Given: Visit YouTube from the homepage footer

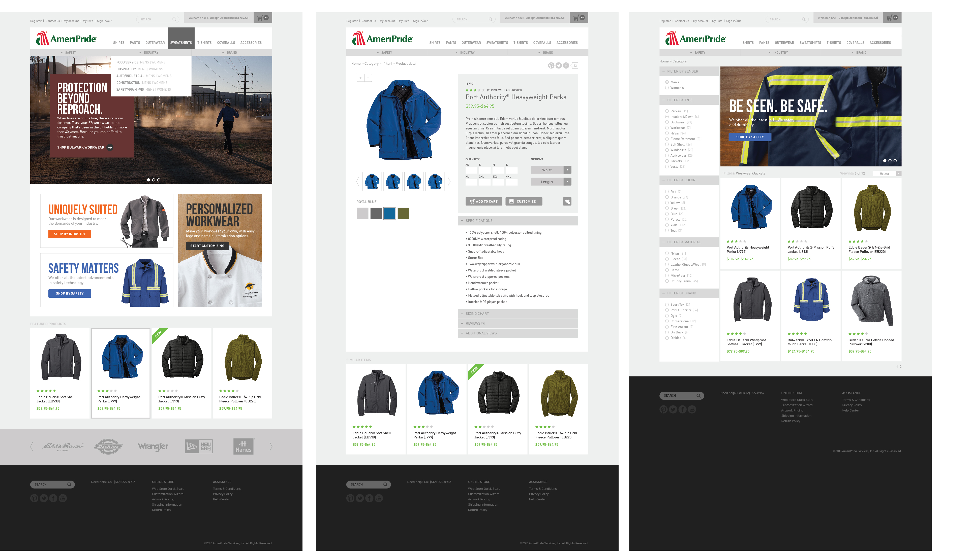Looking at the screenshot, I should pos(63,498).
